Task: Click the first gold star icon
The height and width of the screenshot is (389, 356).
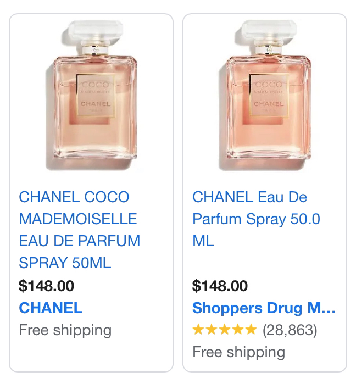Action: click(198, 330)
